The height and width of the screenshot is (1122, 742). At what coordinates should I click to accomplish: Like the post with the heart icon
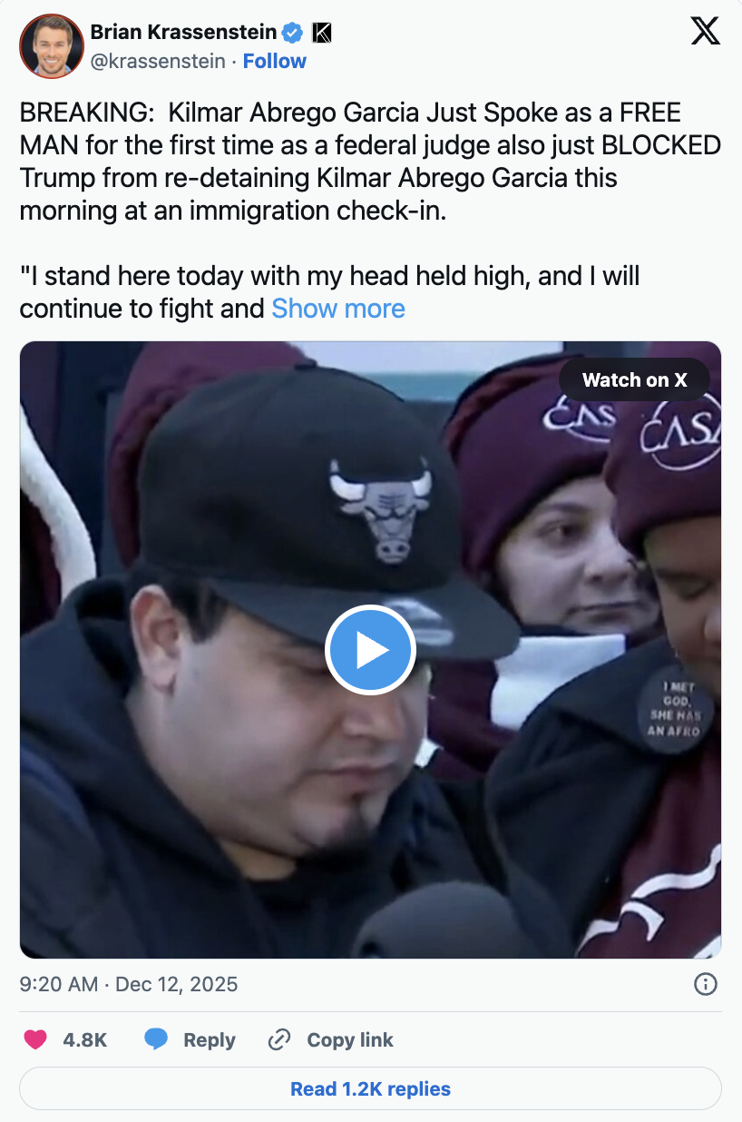point(35,1039)
